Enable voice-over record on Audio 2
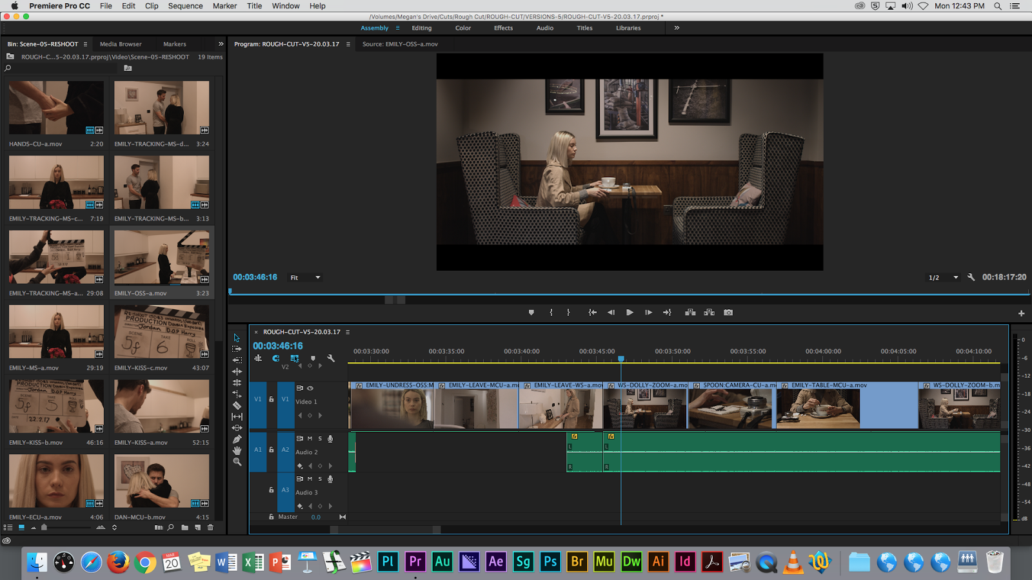1032x580 pixels. [x=330, y=439]
